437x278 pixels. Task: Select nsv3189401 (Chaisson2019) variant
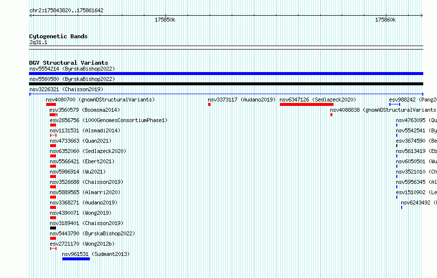(87, 223)
